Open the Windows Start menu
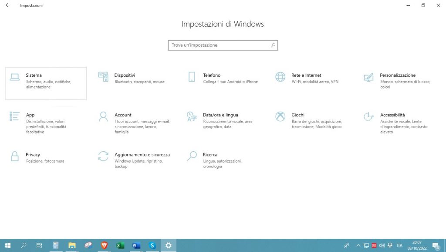 [7, 245]
